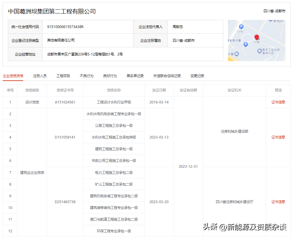293x237 pixels.
Task: Click the 资质类别 column header
Action: 32,90
